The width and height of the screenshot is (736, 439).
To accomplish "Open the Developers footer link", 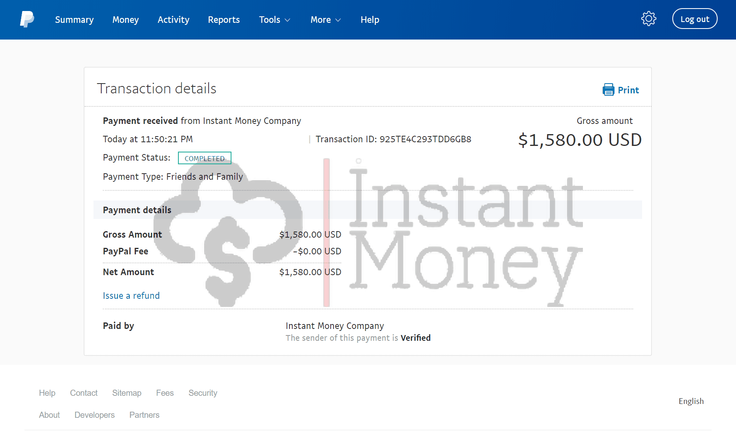I will coord(95,415).
